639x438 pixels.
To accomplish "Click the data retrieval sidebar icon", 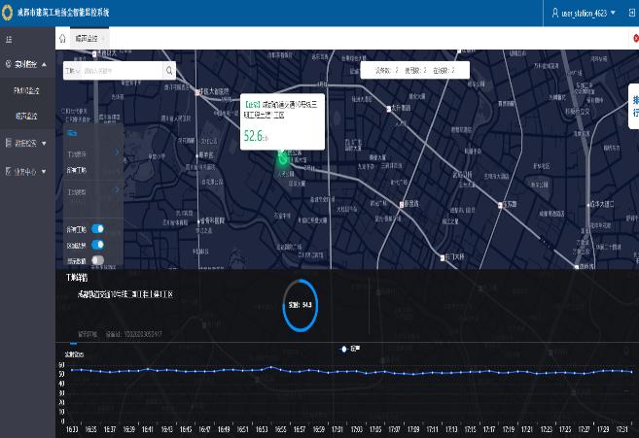I will point(8,143).
